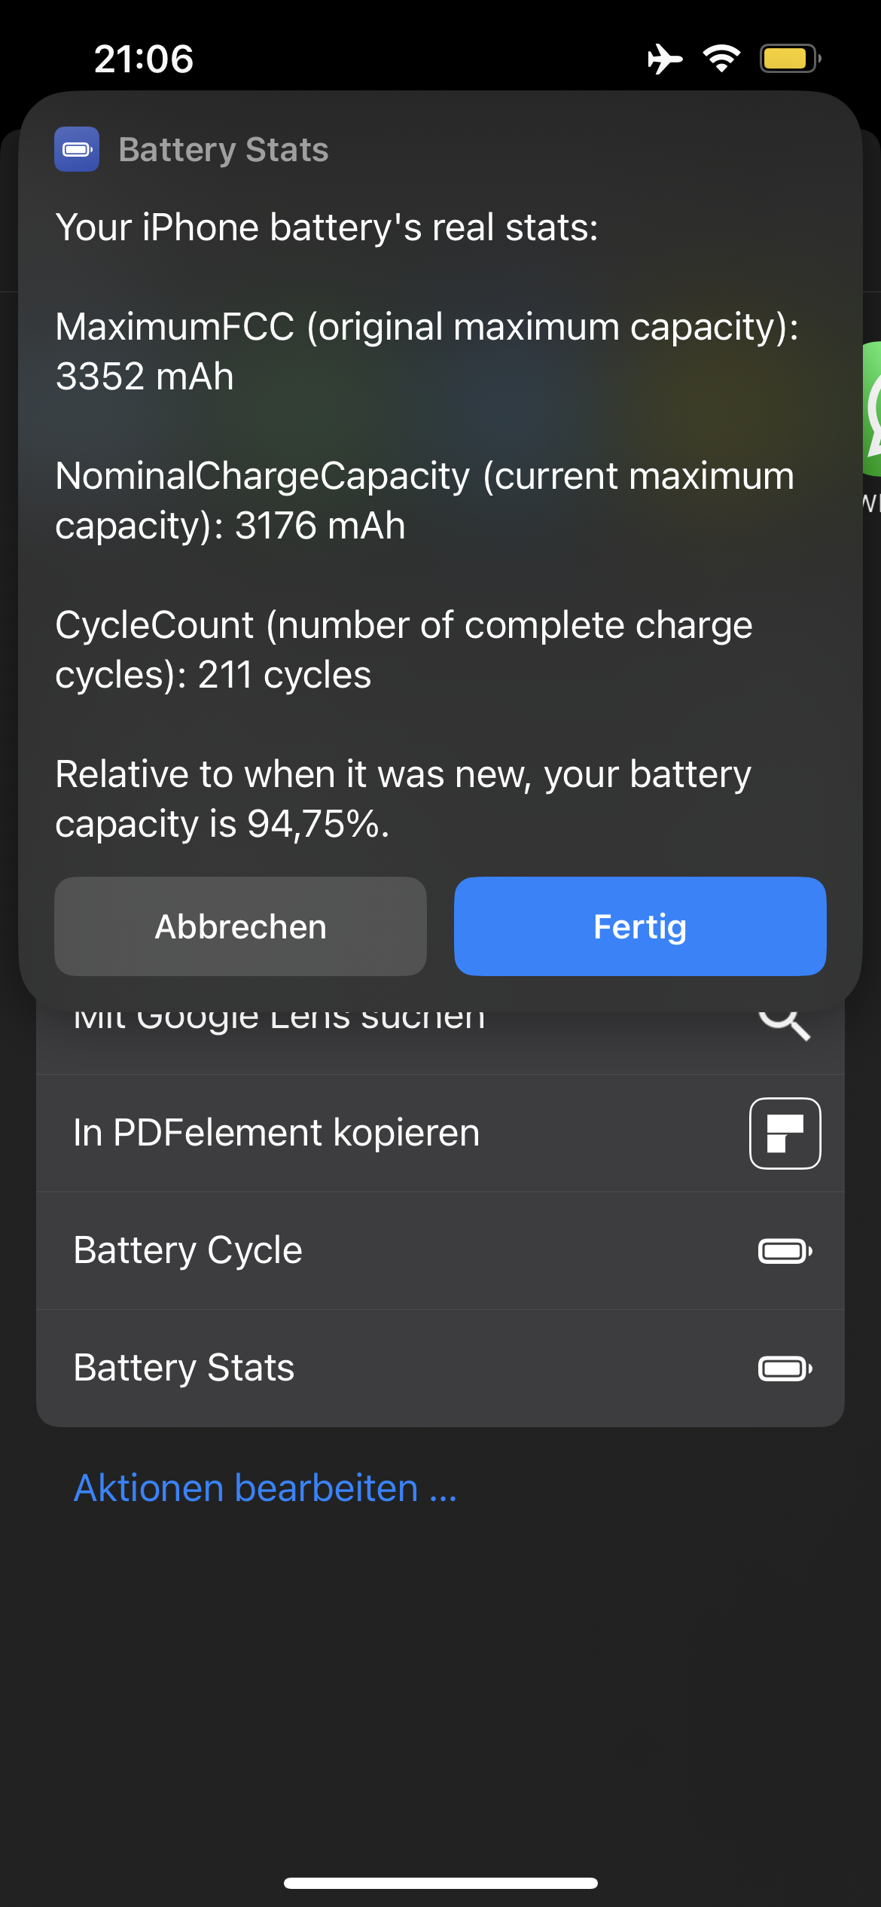Tap the 21:06 clock in status bar
Image resolution: width=881 pixels, height=1907 pixels.
tap(144, 59)
